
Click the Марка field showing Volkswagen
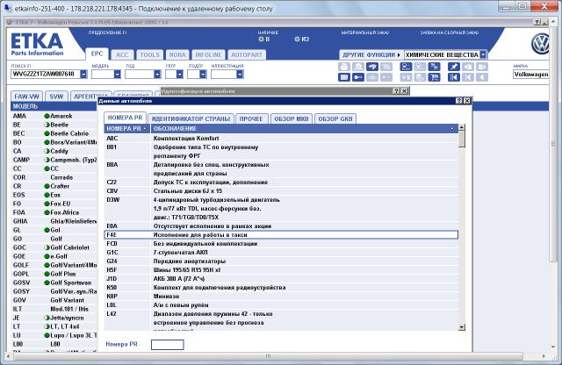[x=531, y=75]
